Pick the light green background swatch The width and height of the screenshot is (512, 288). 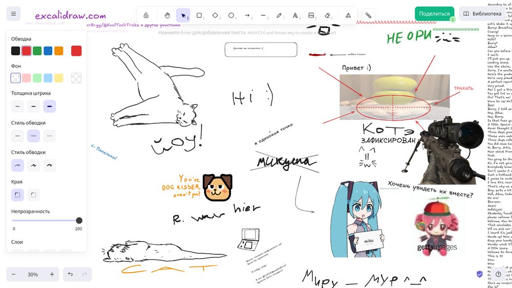37,78
